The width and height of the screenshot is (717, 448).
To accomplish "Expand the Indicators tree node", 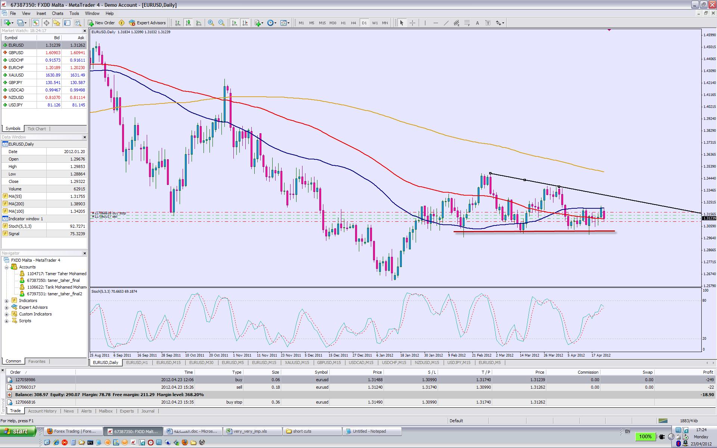I will click(6, 301).
